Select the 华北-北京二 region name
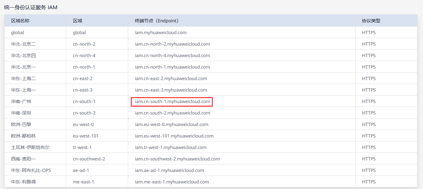This screenshot has width=423, height=189. coord(23,44)
